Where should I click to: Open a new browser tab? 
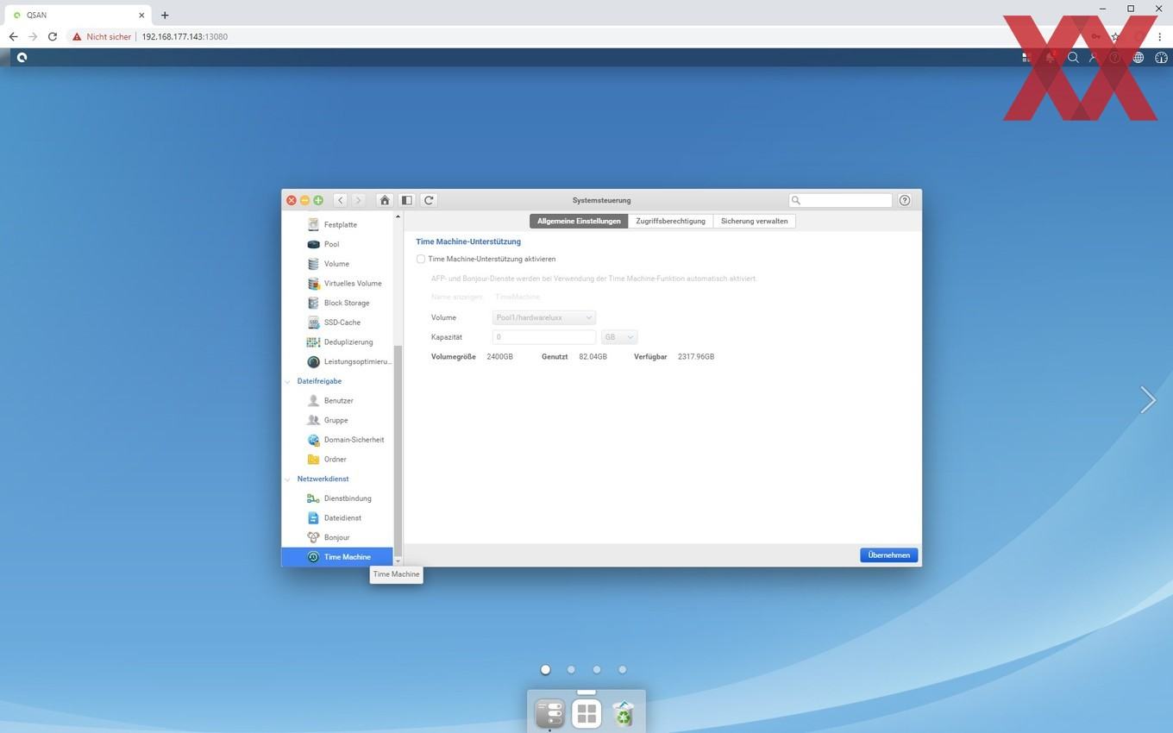click(165, 15)
